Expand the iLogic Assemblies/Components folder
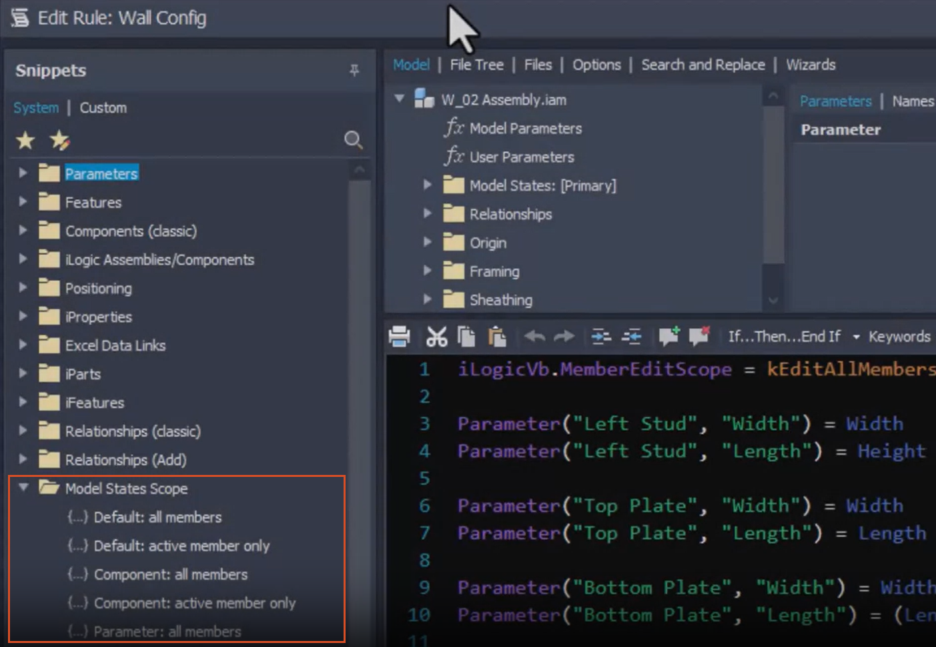This screenshot has width=936, height=647. click(23, 259)
